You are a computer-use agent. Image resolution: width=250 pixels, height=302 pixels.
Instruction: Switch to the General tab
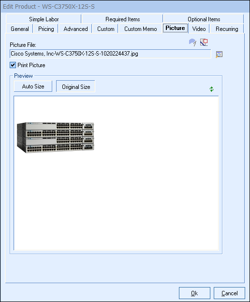[20, 29]
